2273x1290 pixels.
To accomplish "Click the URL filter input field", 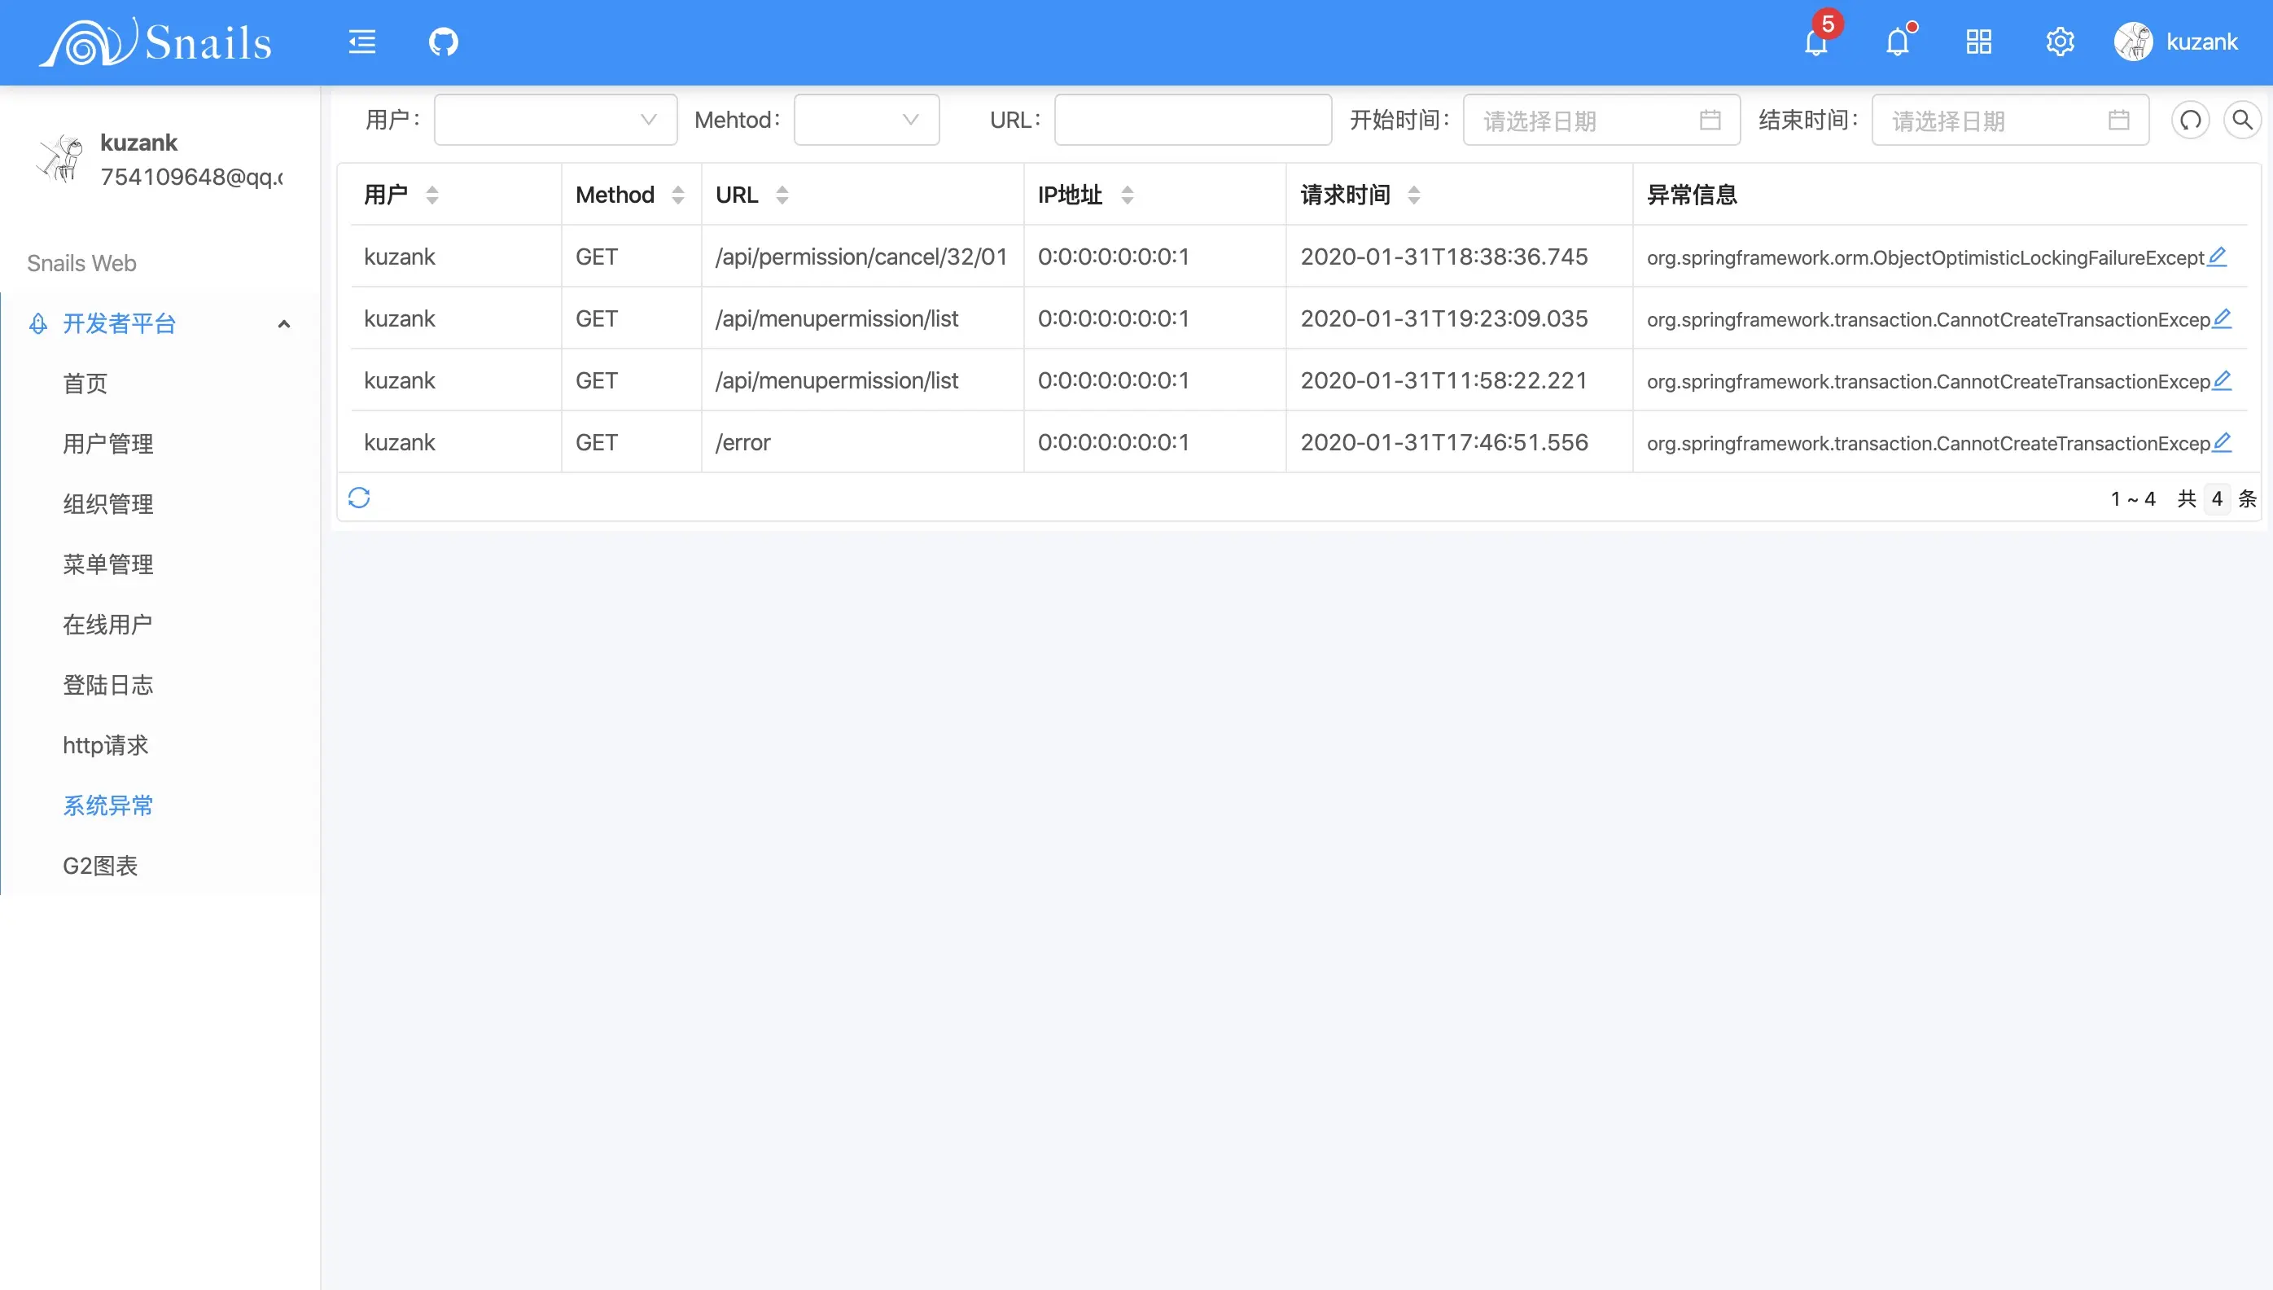I will pyautogui.click(x=1192, y=120).
